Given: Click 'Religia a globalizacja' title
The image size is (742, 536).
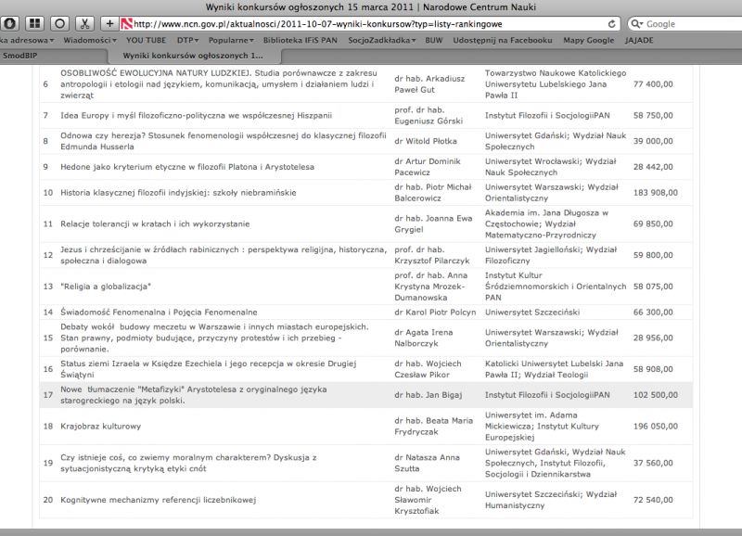Looking at the screenshot, I should pyautogui.click(x=106, y=287).
